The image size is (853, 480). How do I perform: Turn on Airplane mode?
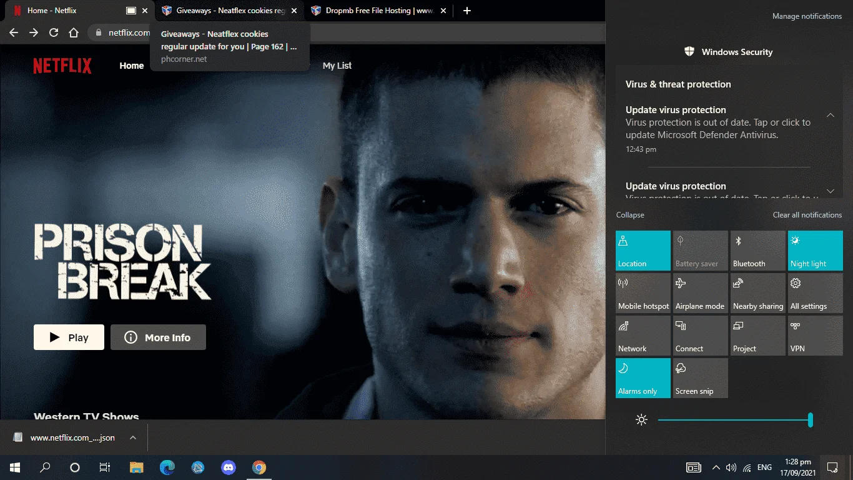pyautogui.click(x=701, y=293)
